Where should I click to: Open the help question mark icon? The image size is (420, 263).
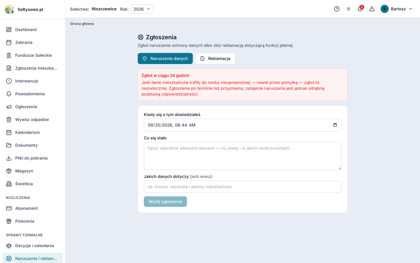point(337,9)
